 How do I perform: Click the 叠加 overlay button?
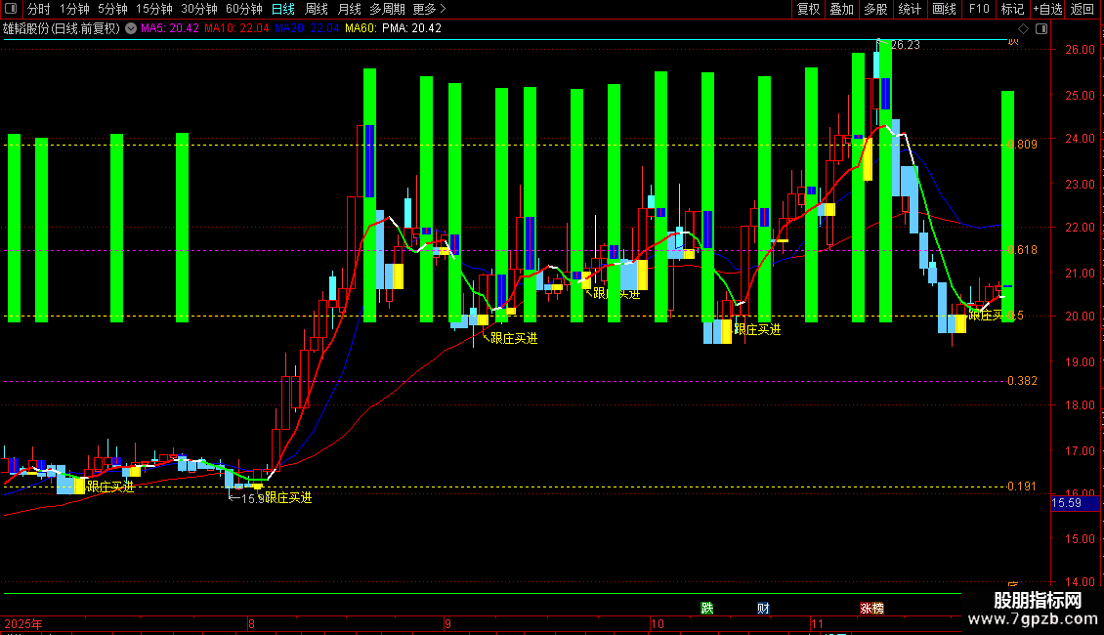[841, 9]
